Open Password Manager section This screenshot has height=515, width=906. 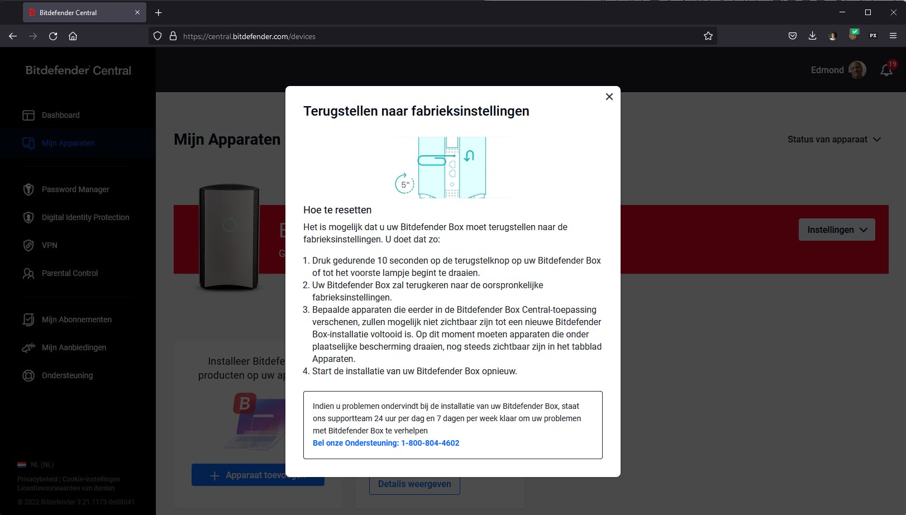click(x=75, y=189)
